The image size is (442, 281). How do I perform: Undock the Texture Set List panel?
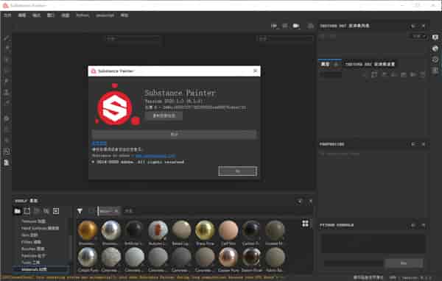(x=413, y=26)
